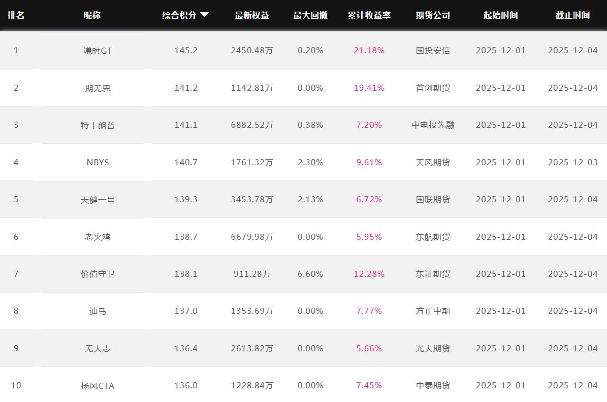Click the sort arrow beside 综合积分

tap(204, 15)
